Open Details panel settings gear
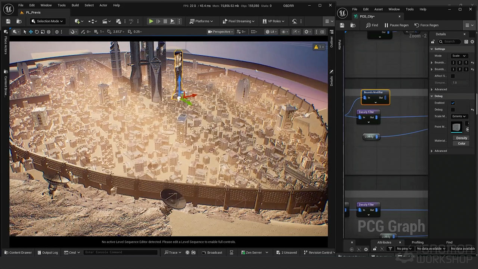This screenshot has height=269, width=478. click(472, 41)
